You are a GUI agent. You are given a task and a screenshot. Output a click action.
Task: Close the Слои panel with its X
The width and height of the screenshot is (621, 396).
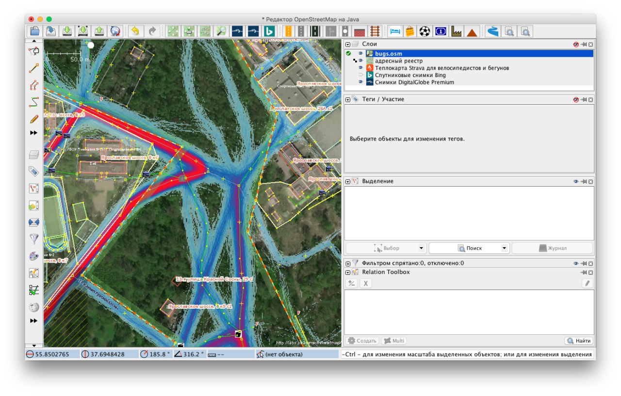pos(590,44)
